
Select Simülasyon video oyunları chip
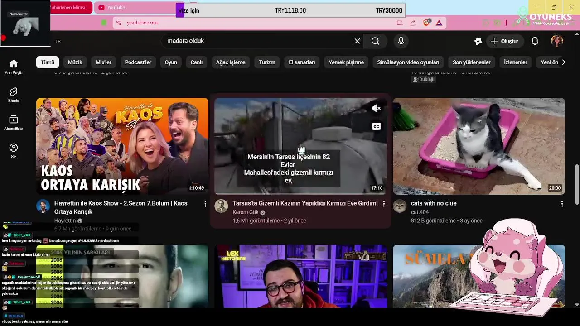click(408, 62)
